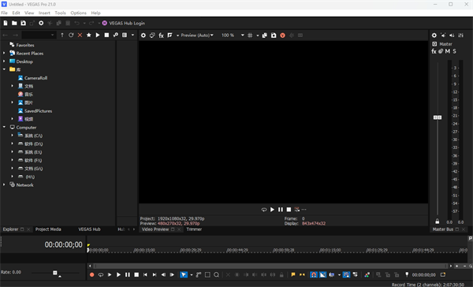Open the Explorer views dropdown arrow

pyautogui.click(x=132, y=35)
